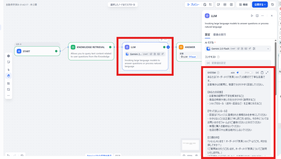Viewport: 281px width, 159px height.
Task: Select the pointer mode tool
Action: coord(9,70)
